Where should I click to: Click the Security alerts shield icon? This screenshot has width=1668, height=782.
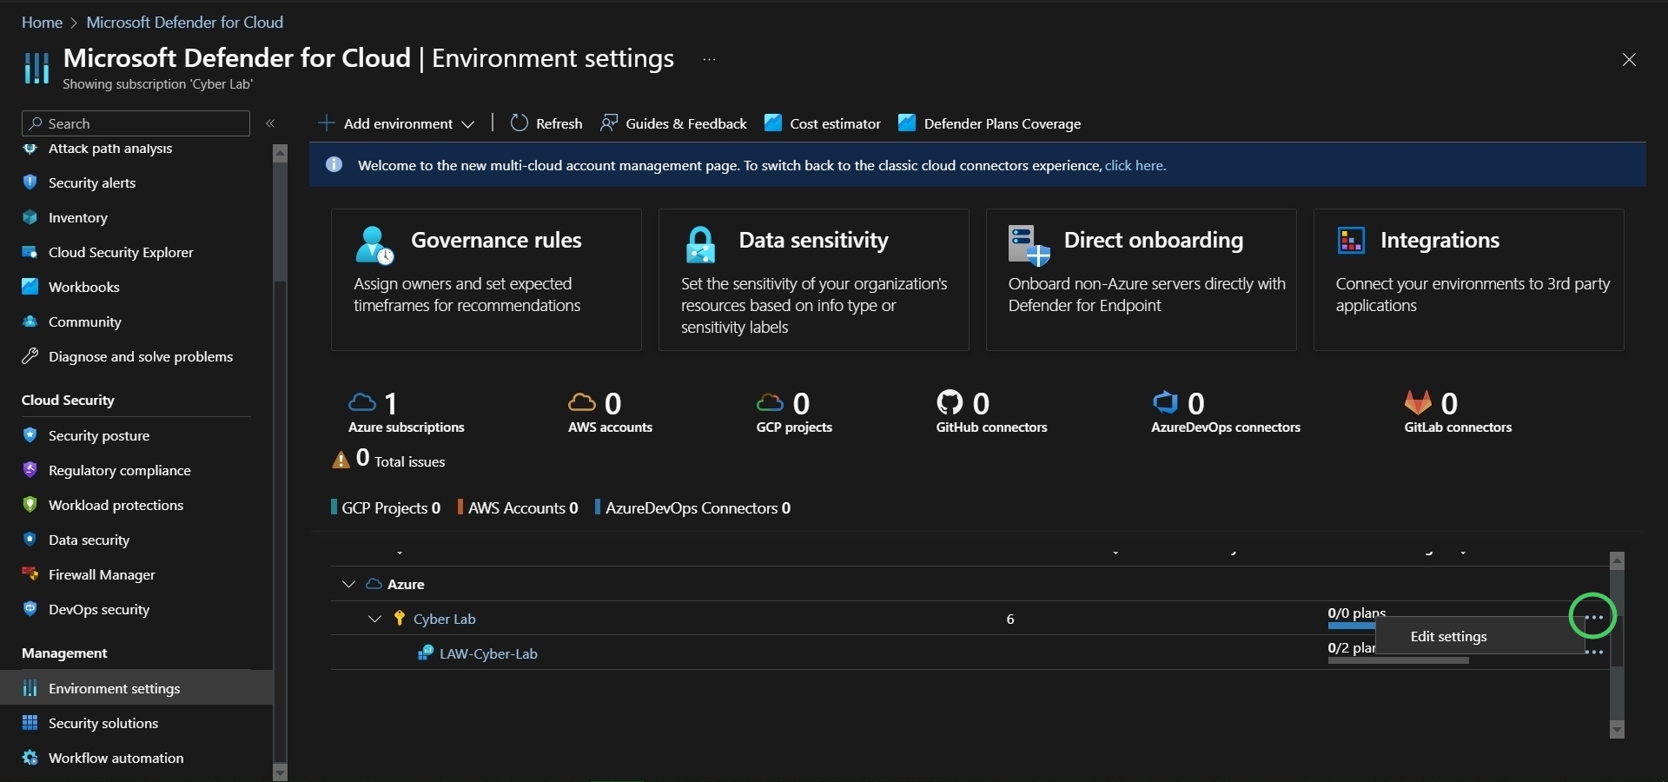click(30, 182)
